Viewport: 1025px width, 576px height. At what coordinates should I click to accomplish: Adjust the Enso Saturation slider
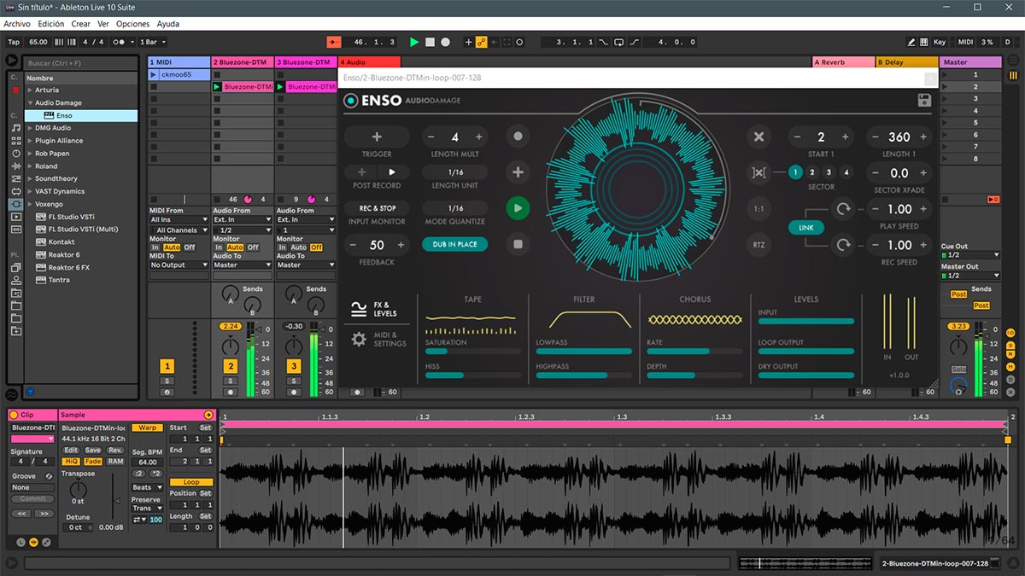tap(473, 351)
